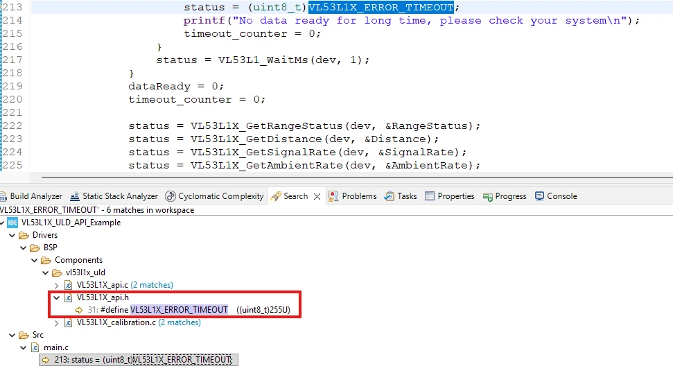Click the VL53L1X_api.h C file icon
Screen dimensions: 673x373
[x=68, y=297]
